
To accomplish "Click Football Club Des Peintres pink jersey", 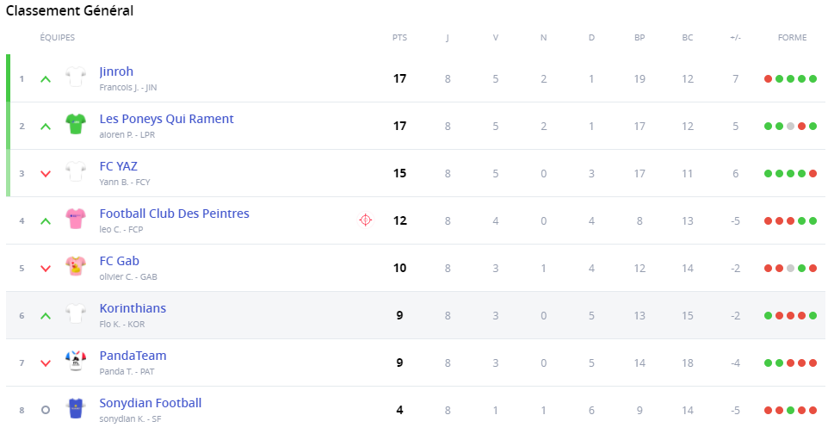I will point(76,220).
